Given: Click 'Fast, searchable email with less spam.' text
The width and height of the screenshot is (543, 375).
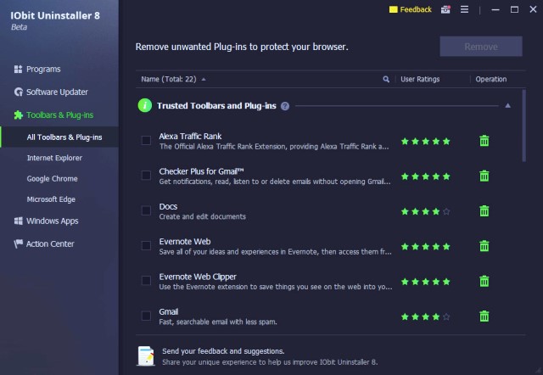Looking at the screenshot, I should tap(218, 322).
